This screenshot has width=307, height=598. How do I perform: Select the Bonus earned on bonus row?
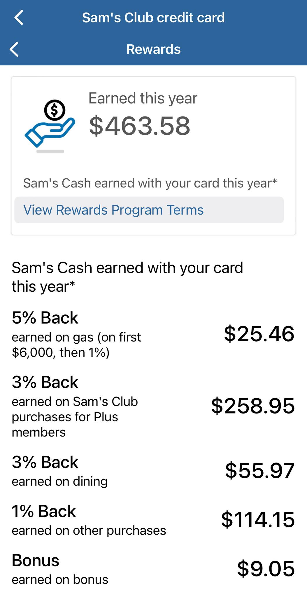point(60,569)
